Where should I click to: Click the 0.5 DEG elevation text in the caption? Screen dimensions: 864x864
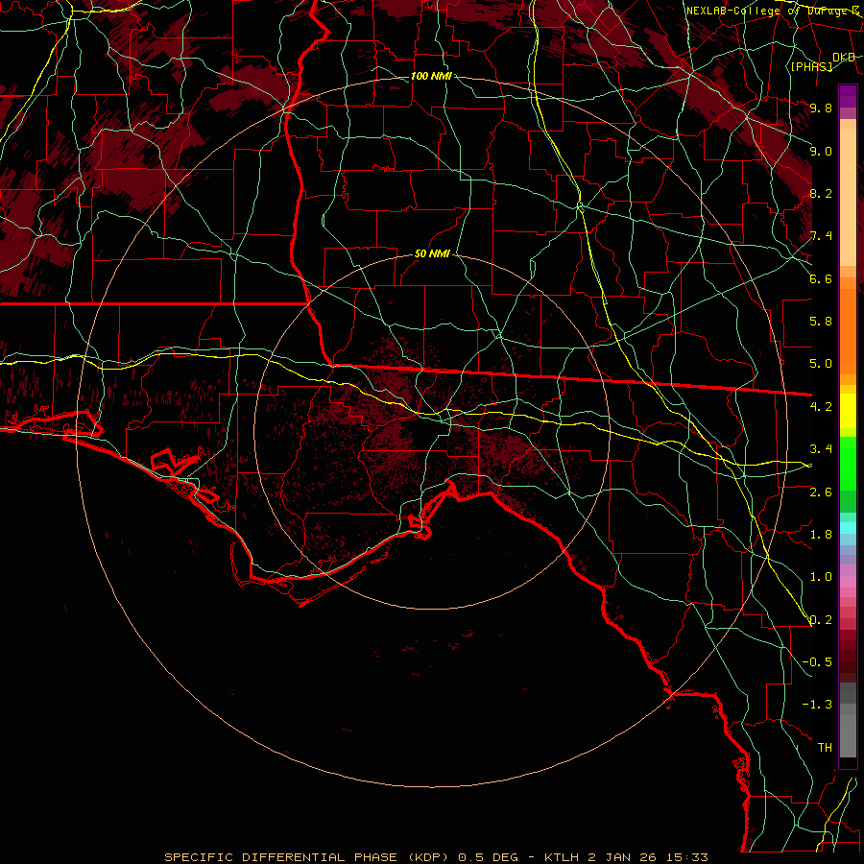pos(489,857)
